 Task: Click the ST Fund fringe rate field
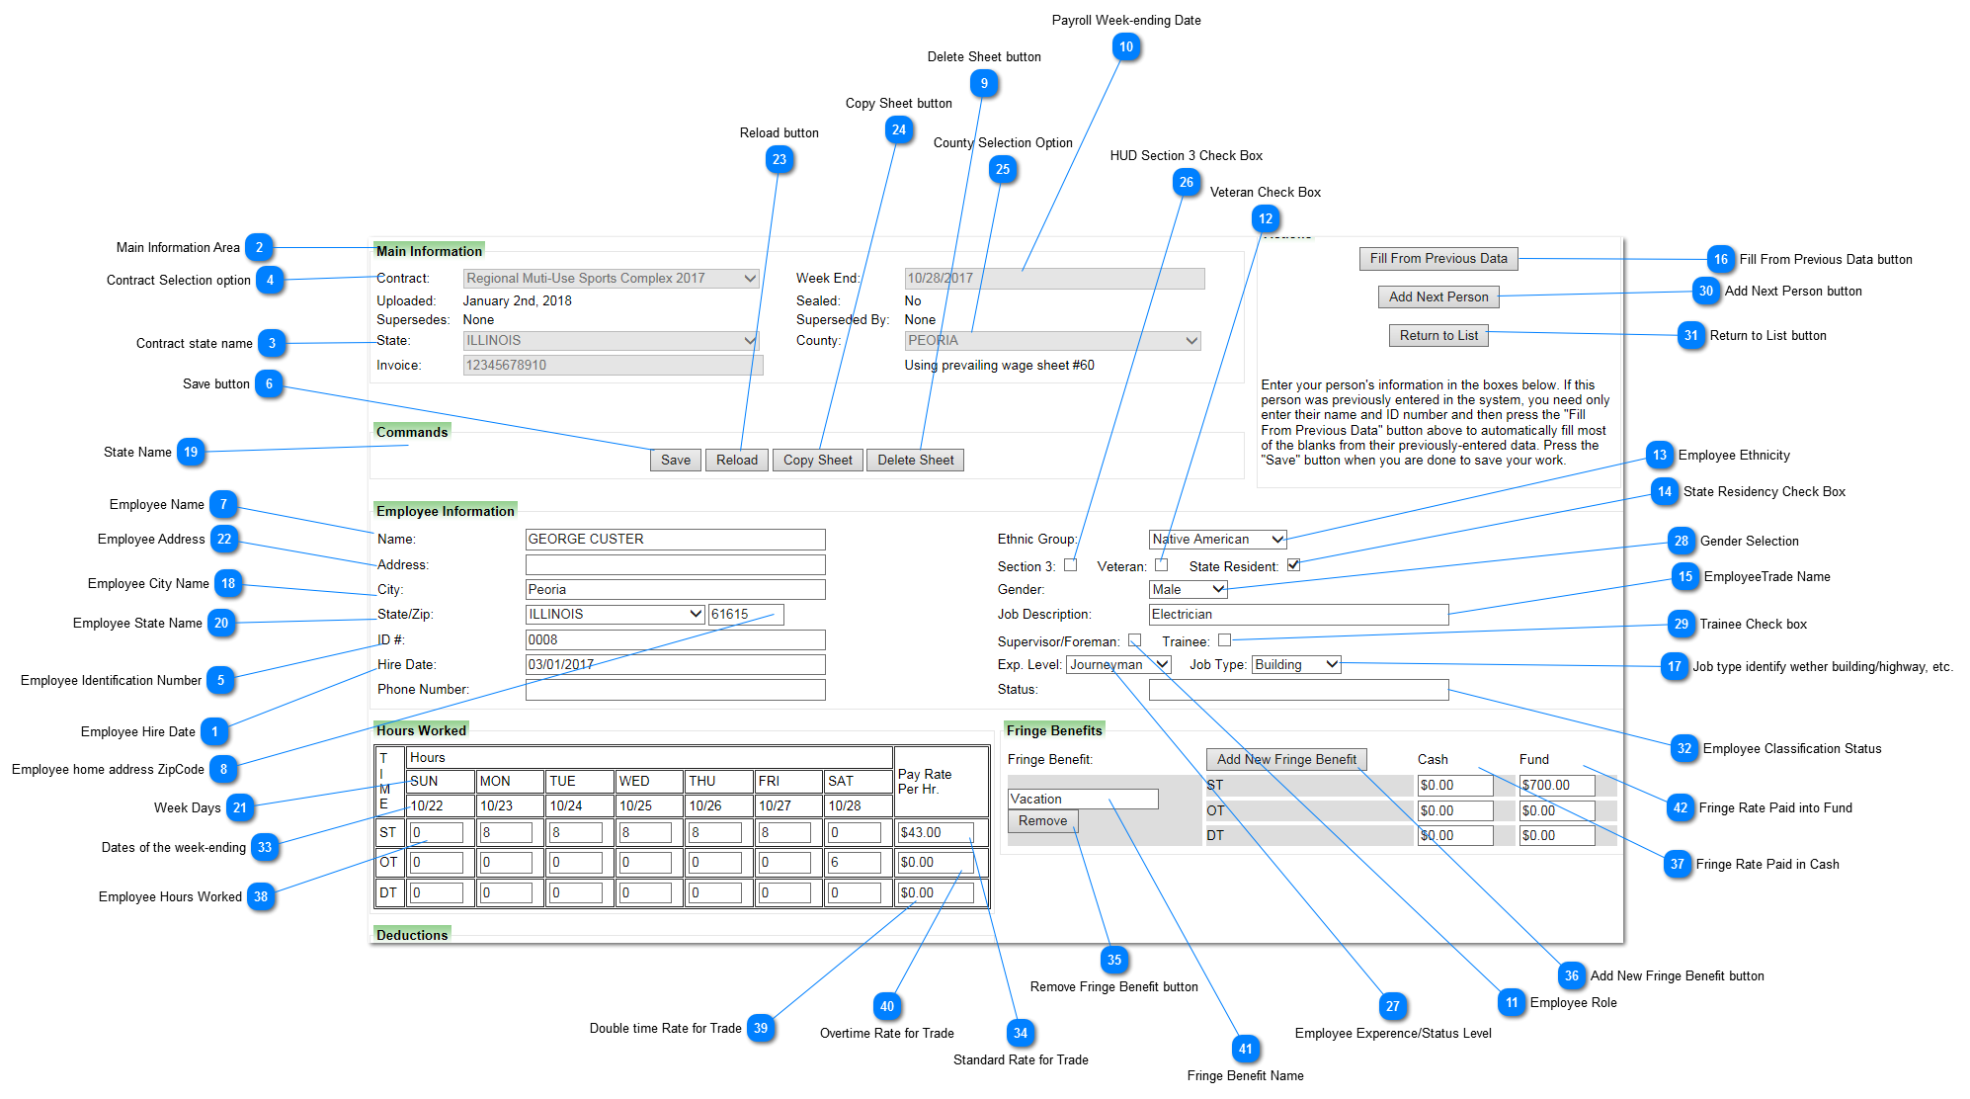(x=1557, y=785)
